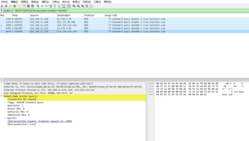Sort packets by the No. column
The image size is (249, 141).
tap(6, 15)
